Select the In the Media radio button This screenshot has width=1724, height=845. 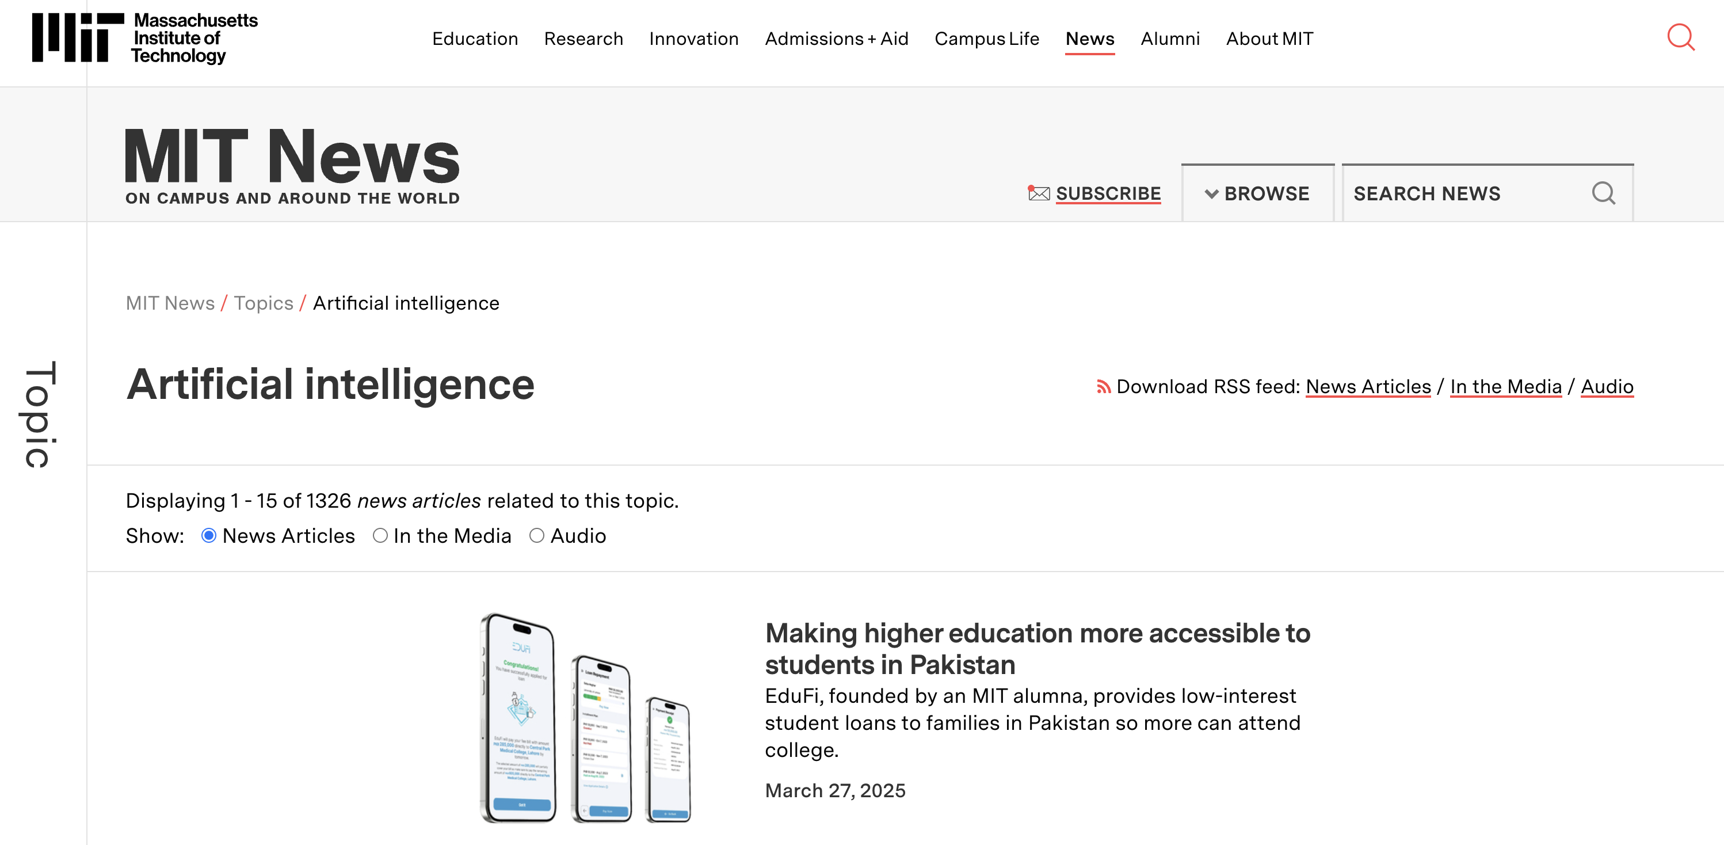click(x=380, y=536)
